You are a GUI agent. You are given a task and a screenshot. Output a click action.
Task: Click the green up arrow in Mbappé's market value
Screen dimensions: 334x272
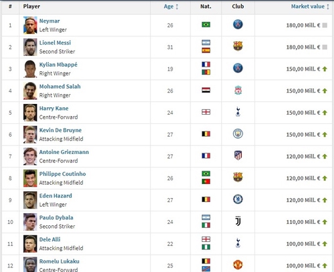click(325, 69)
